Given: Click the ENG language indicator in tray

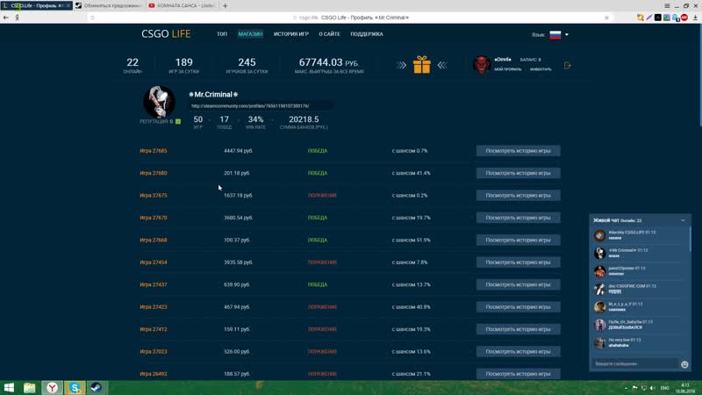Looking at the screenshot, I should pyautogui.click(x=665, y=388).
